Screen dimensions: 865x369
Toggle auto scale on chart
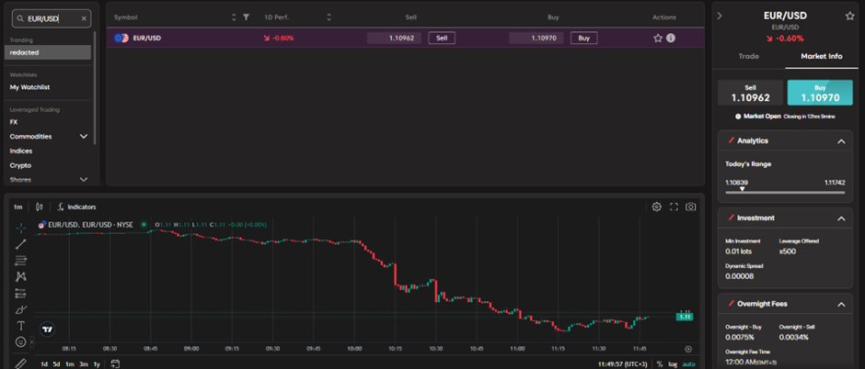tap(689, 363)
